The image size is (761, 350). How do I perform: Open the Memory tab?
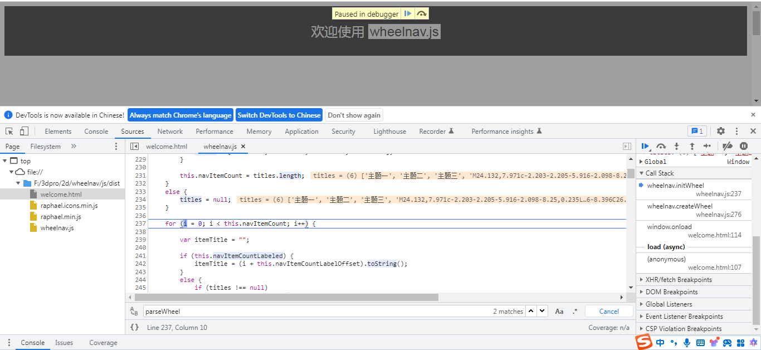[x=259, y=132]
